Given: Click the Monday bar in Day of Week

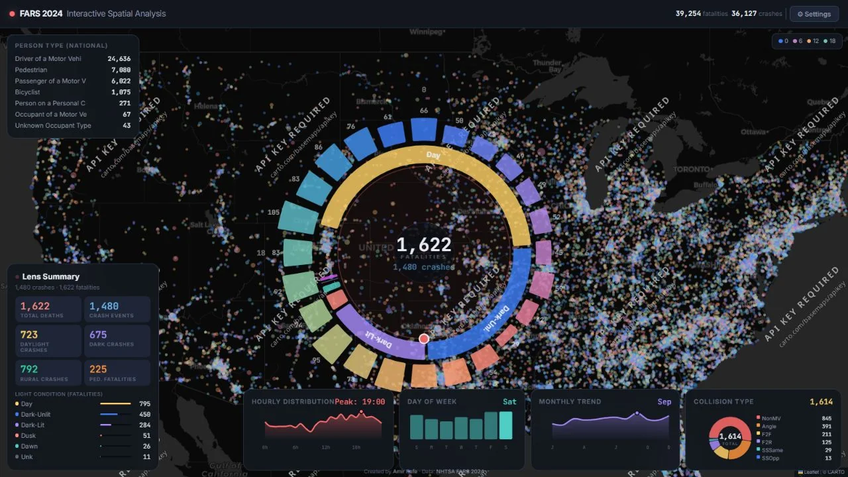Looking at the screenshot, I should click(x=431, y=429).
